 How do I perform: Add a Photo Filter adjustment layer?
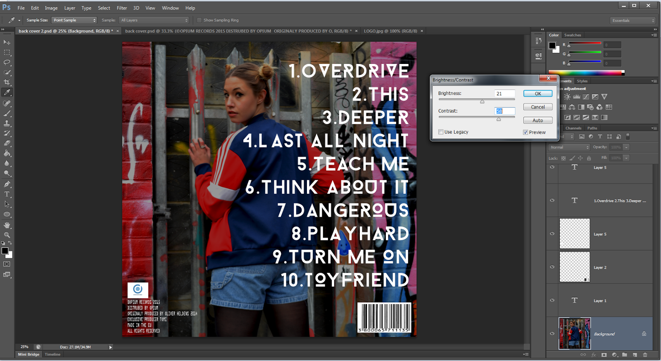point(590,107)
